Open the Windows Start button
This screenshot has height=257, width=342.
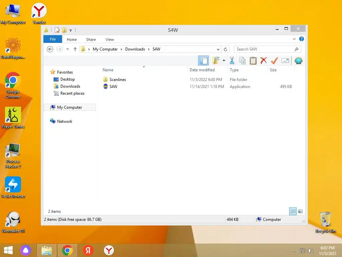click(x=8, y=250)
